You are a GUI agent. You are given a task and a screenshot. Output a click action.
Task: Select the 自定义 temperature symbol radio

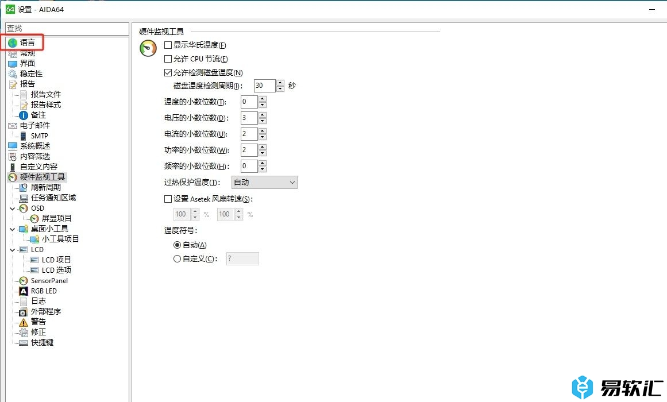(178, 258)
